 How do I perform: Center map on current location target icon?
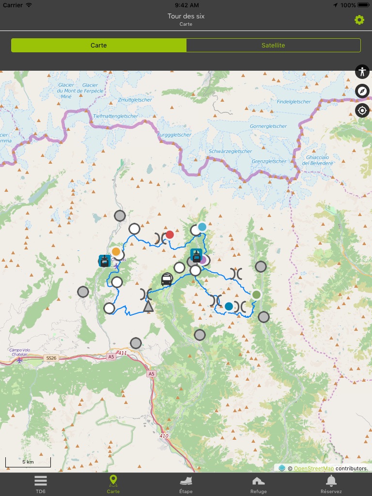point(362,111)
